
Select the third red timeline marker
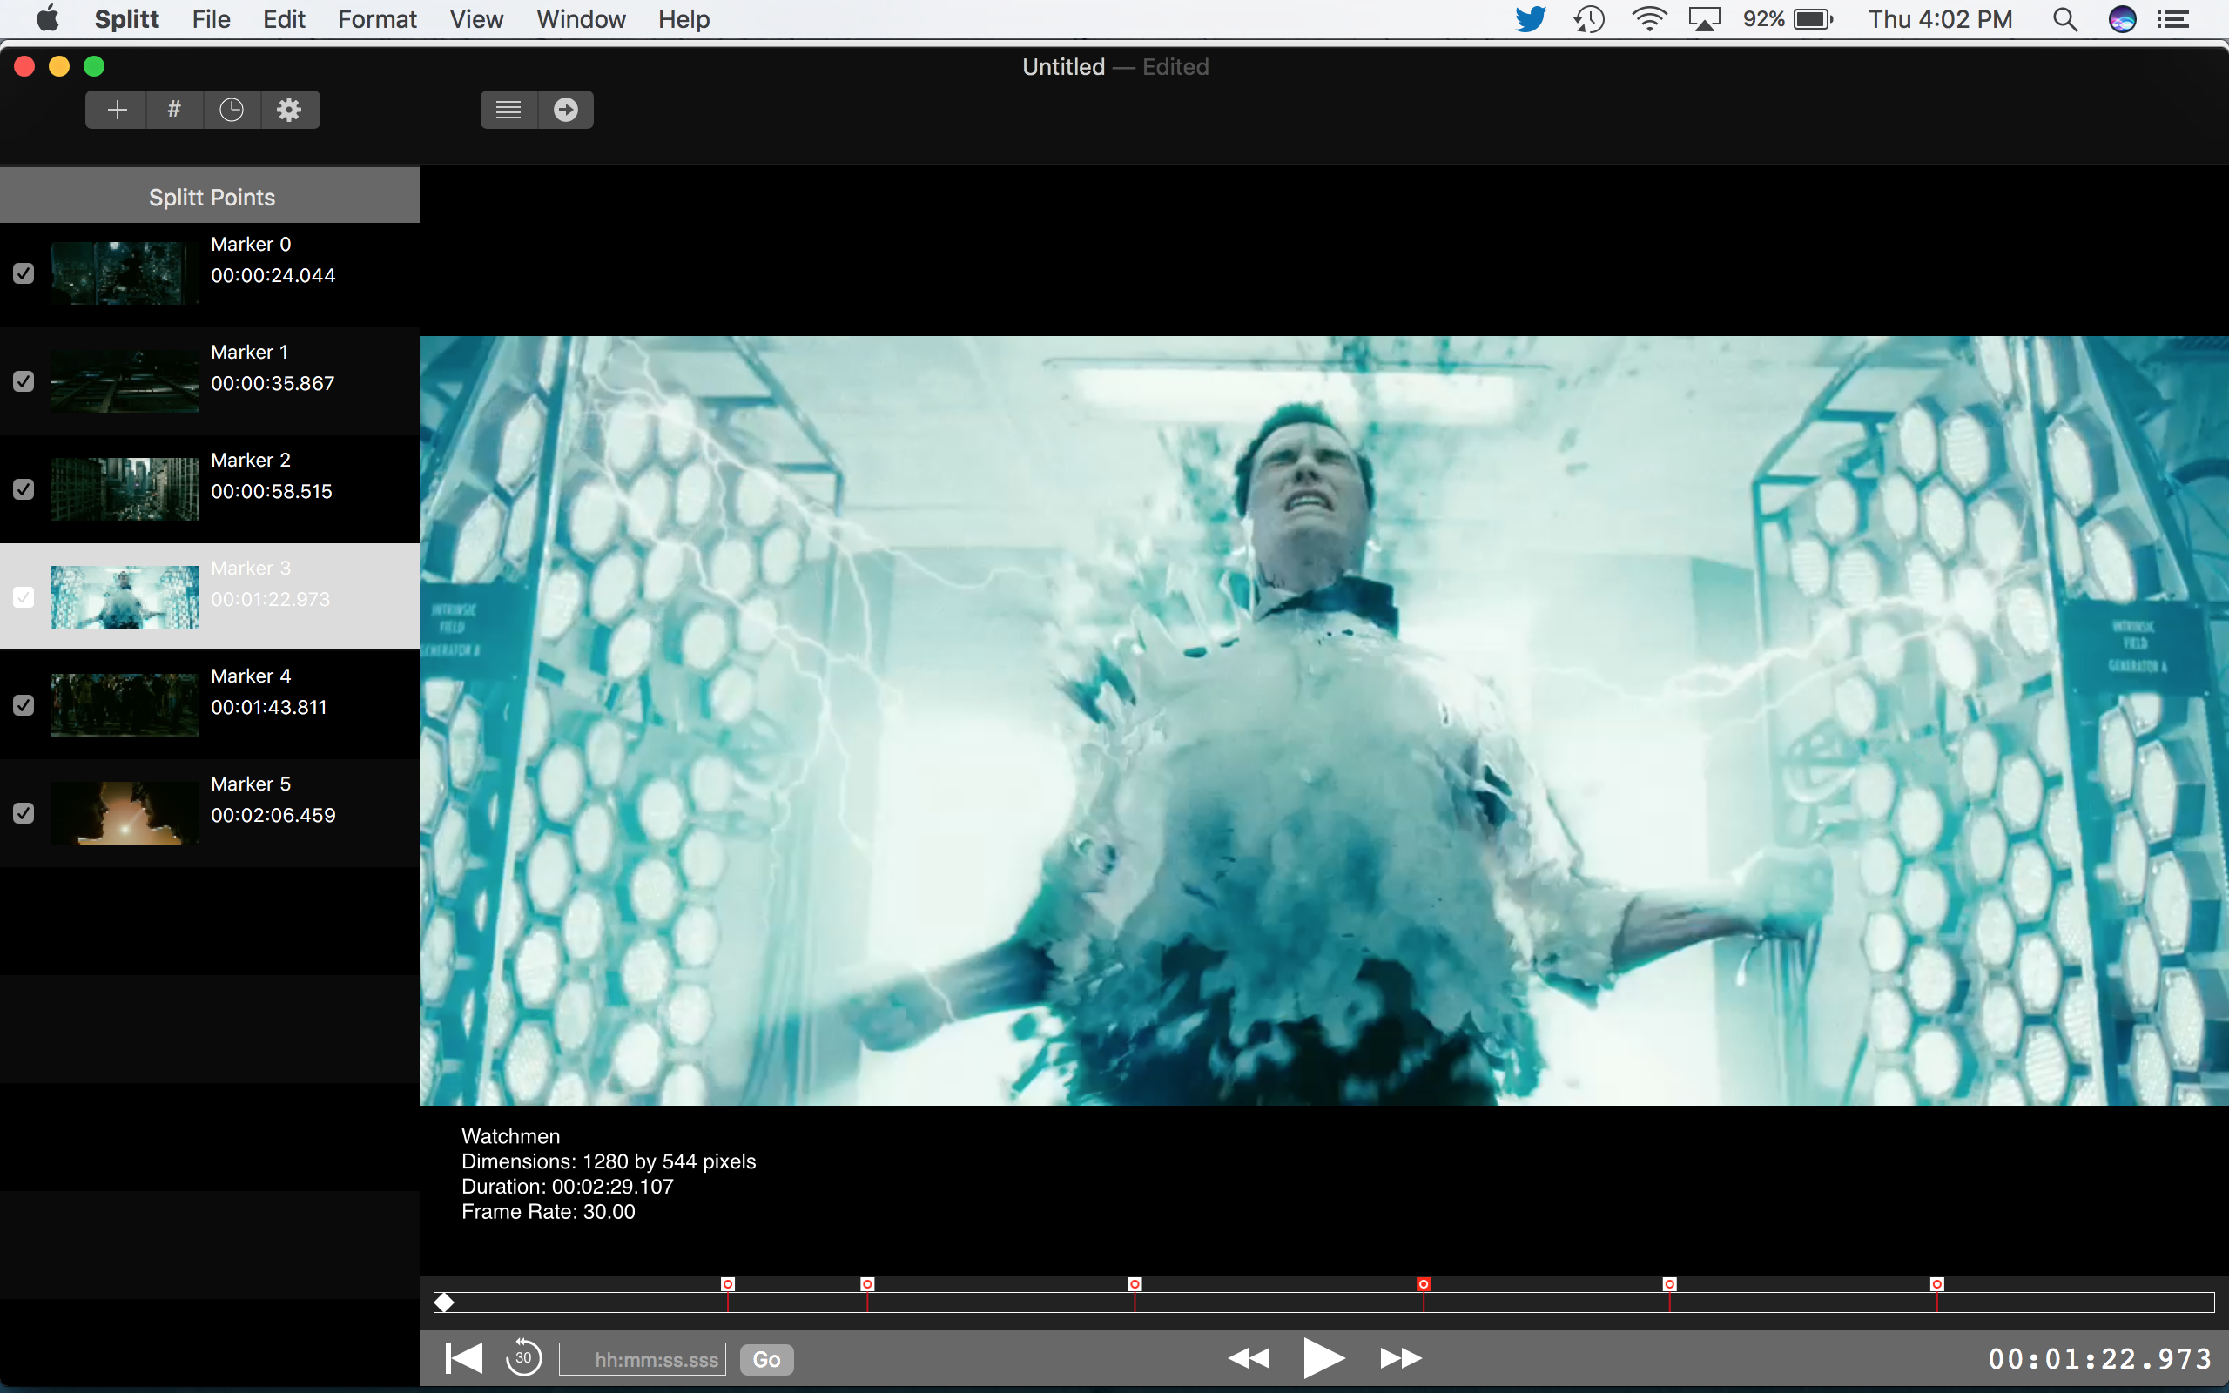pyautogui.click(x=1135, y=1284)
